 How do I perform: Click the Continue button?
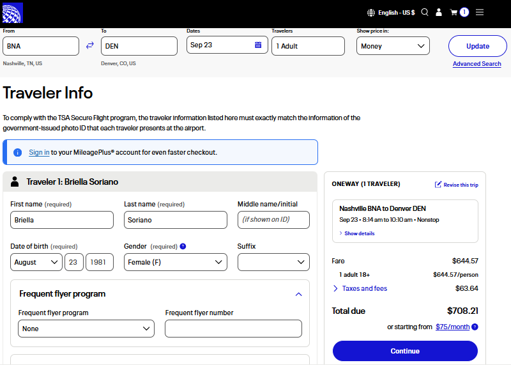[405, 351]
